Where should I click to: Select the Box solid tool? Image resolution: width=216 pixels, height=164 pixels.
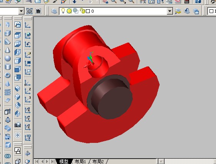(x=8, y=33)
